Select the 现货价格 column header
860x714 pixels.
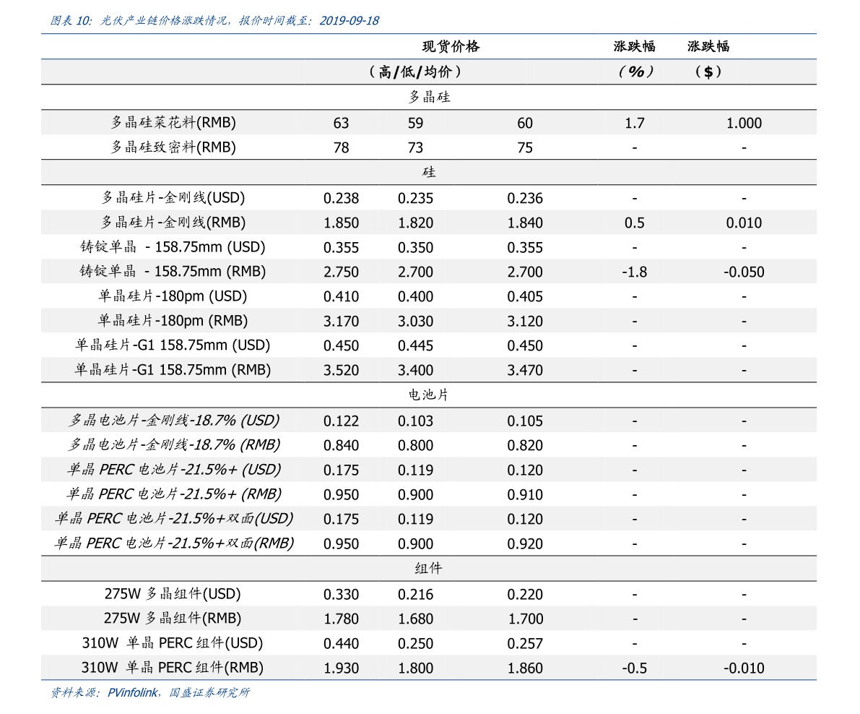click(451, 47)
